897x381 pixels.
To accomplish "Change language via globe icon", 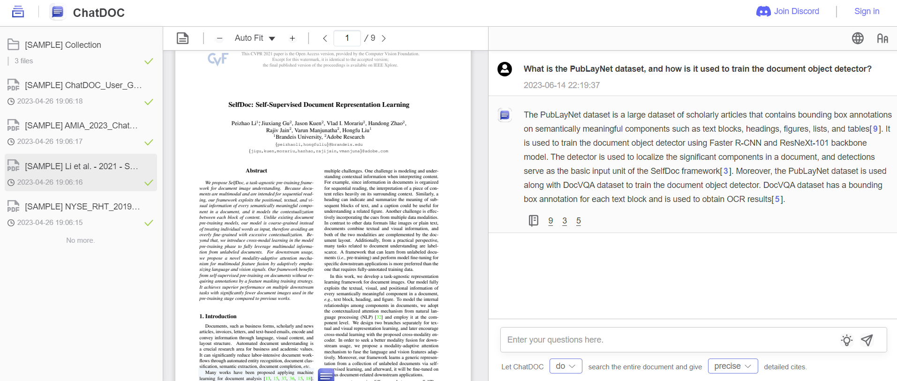I will (x=858, y=38).
